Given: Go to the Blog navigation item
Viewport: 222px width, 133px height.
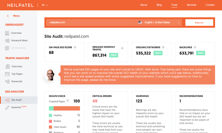Looking at the screenshot, I should coord(159,5).
